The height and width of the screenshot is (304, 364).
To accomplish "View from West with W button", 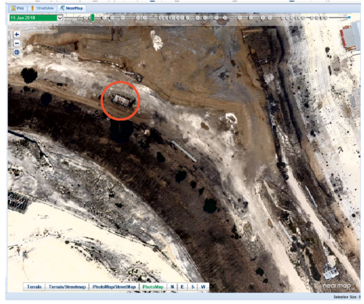I will 203,287.
